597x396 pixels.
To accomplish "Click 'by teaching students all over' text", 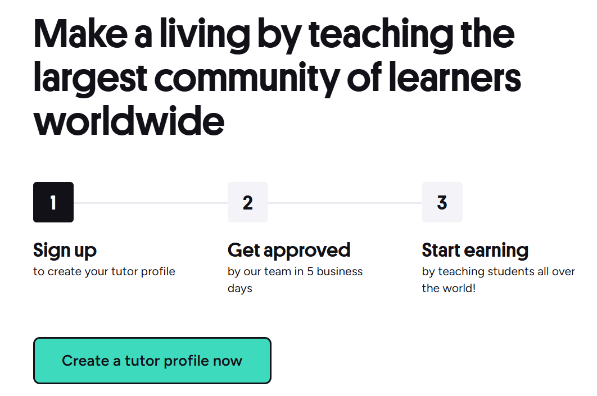I will pyautogui.click(x=499, y=272).
